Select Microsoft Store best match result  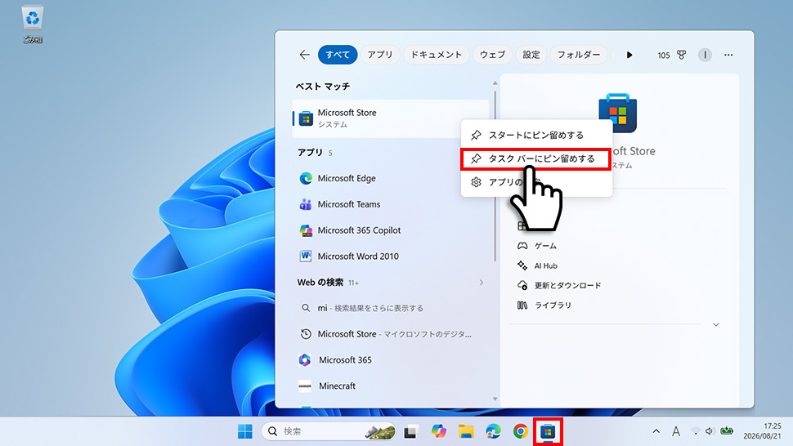[391, 118]
